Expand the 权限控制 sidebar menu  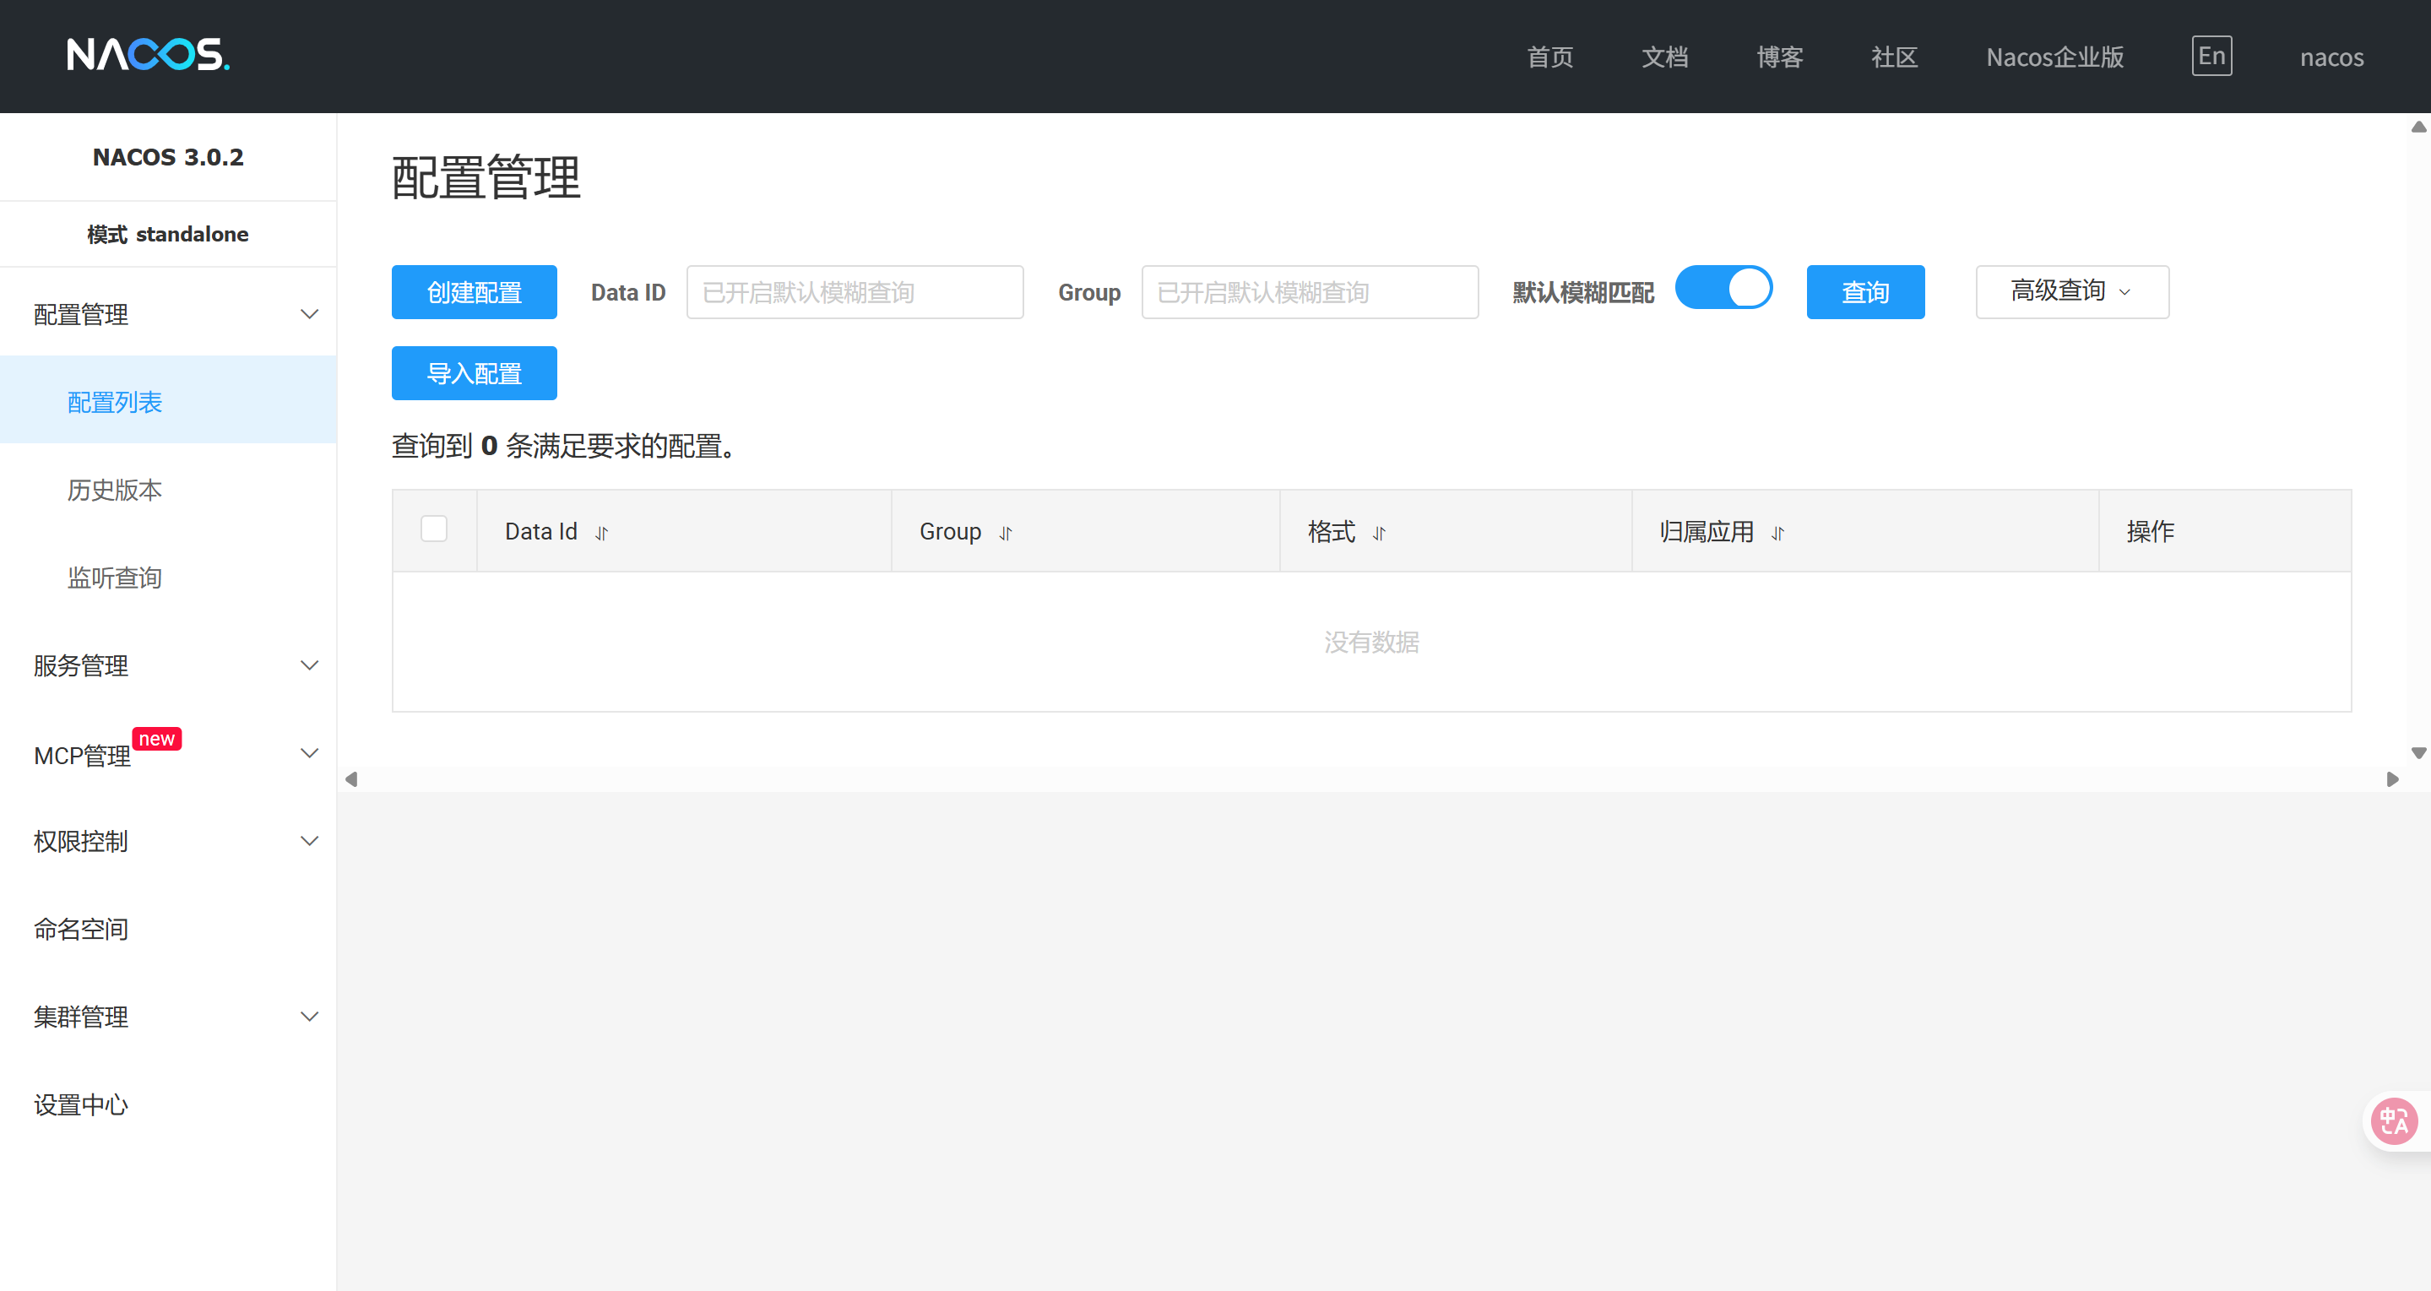(168, 841)
